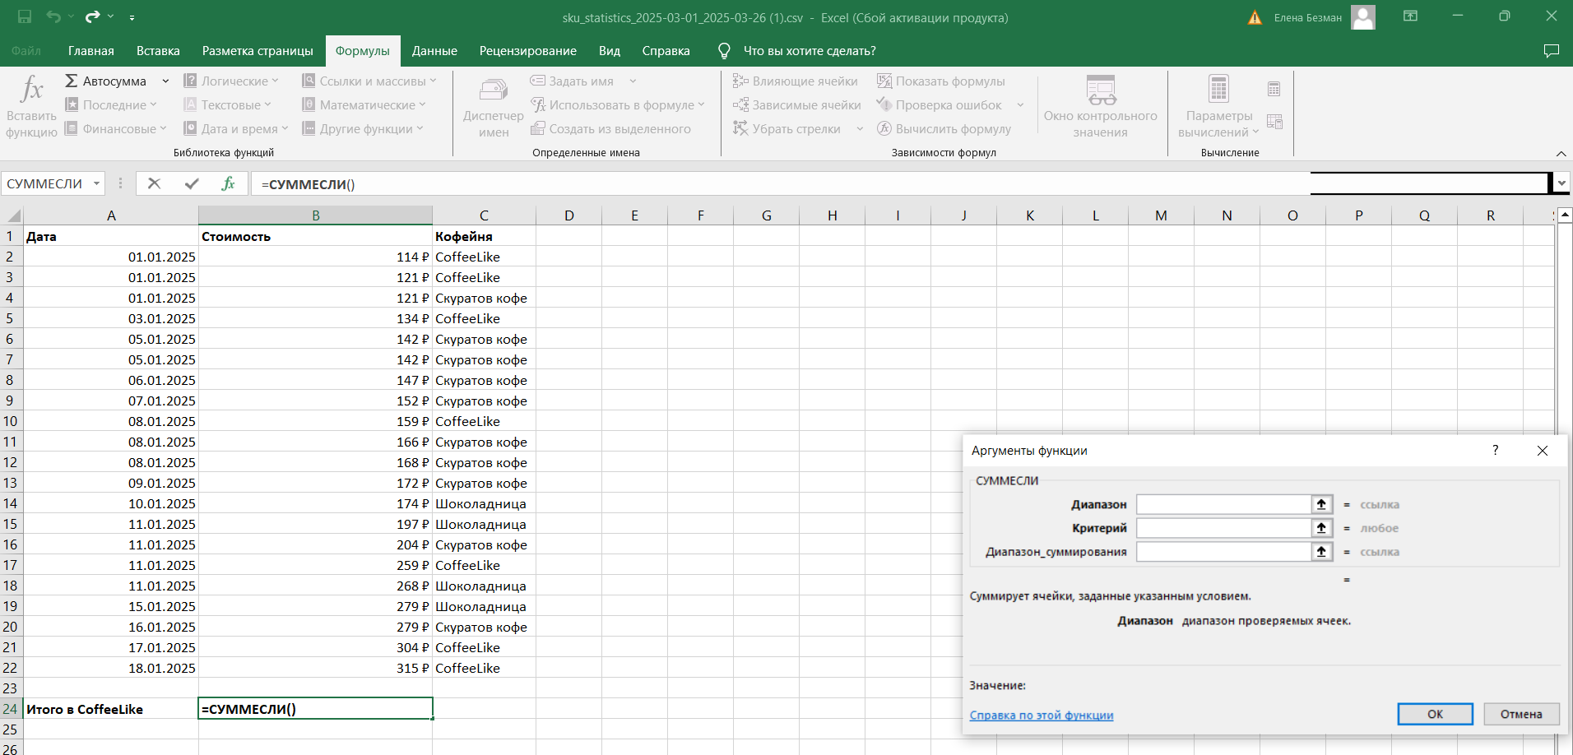Click the help question mark in dialog
This screenshot has height=755, width=1573.
[x=1495, y=450]
